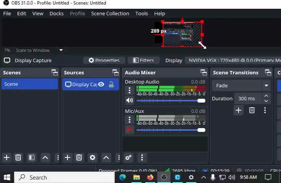Open source properties gear in Sources toolbar
This screenshot has height=183, width=281.
coord(92,157)
